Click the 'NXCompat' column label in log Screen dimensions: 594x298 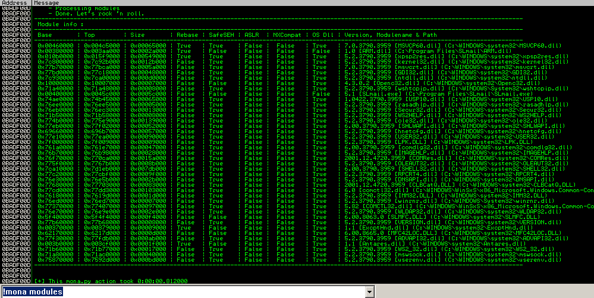click(x=287, y=35)
